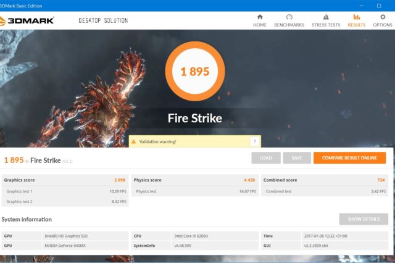Click the 3DMark logo

[27, 20]
